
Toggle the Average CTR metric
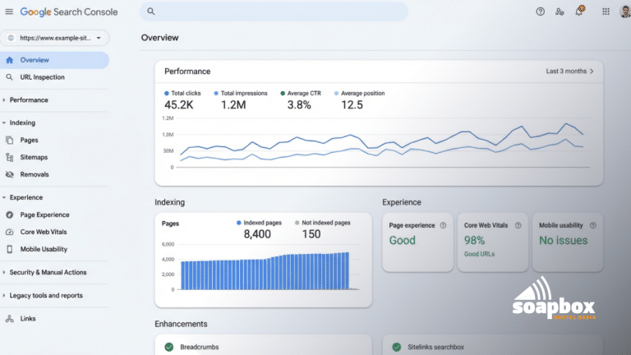(301, 99)
